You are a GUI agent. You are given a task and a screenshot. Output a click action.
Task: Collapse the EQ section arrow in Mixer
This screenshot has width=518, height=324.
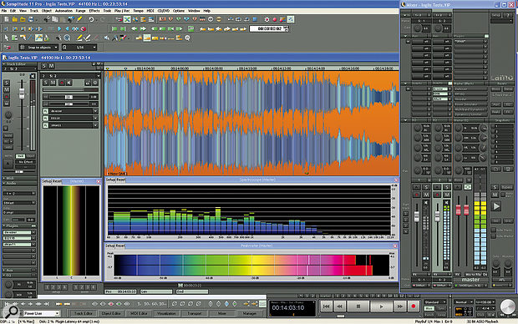click(x=405, y=120)
